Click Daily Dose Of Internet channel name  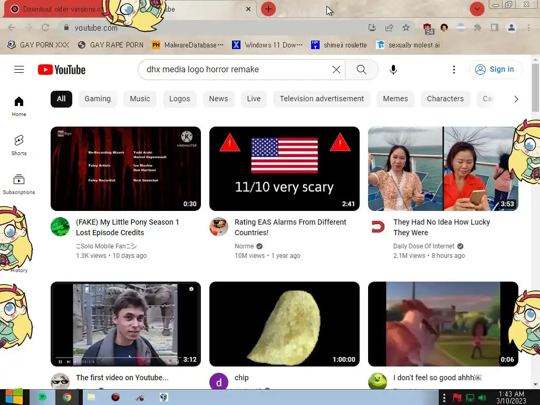click(423, 246)
